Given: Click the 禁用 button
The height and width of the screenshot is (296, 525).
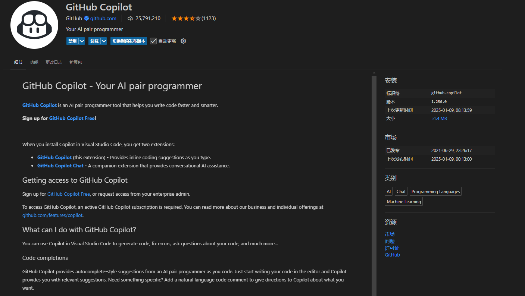Looking at the screenshot, I should [72, 41].
